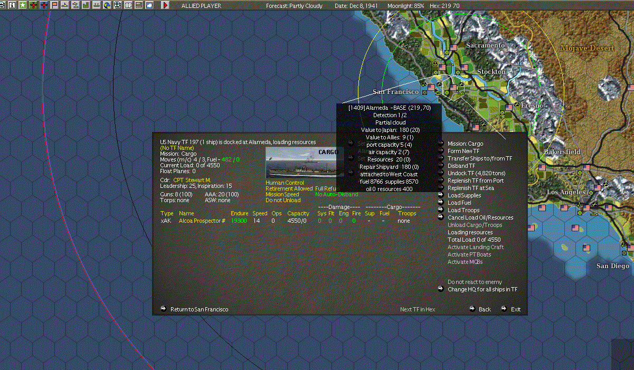This screenshot has height=370, width=634.
Task: Click the arrow icon beside Exit
Action: click(x=504, y=309)
